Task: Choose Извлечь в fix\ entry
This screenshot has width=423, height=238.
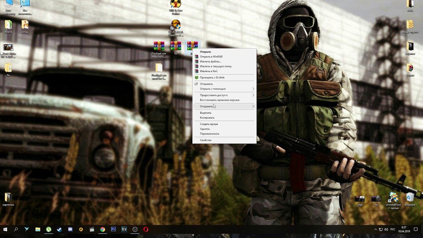Action: pyautogui.click(x=224, y=71)
